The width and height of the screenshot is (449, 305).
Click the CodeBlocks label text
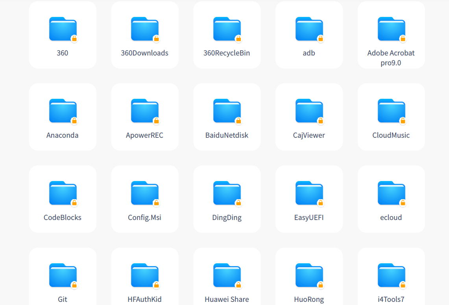tap(63, 217)
